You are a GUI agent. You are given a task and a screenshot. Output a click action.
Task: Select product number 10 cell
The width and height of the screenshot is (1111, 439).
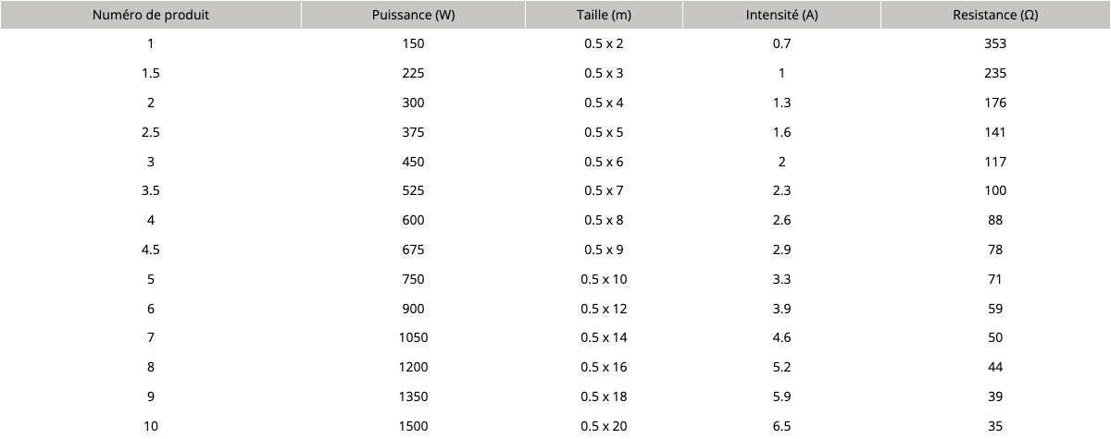coord(151,426)
